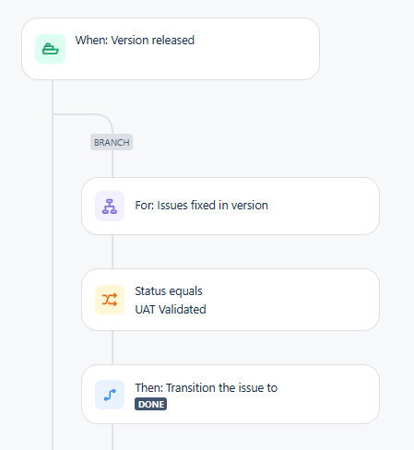Click the orange shuffle condition icon
Viewport: 414px width, 450px height.
pyautogui.click(x=110, y=300)
